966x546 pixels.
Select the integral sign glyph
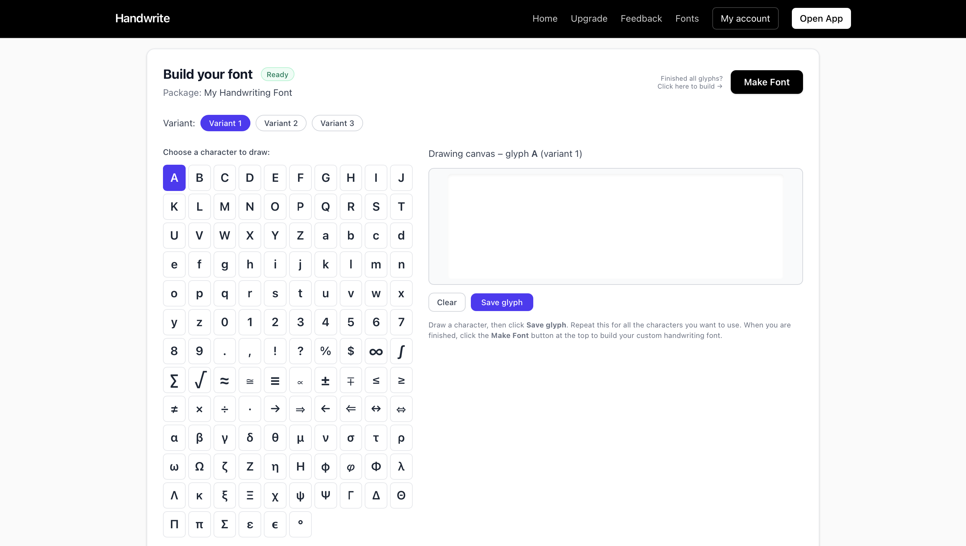point(401,351)
